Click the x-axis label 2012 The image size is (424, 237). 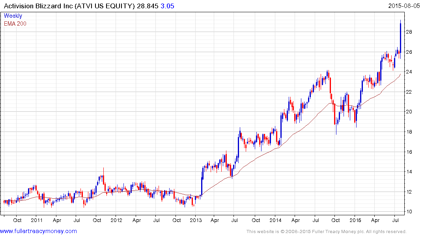116,220
